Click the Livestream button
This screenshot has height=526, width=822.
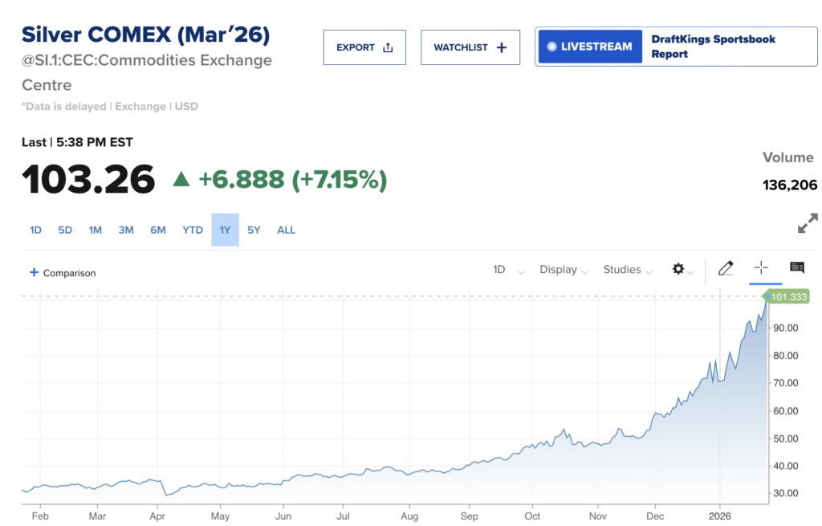click(x=590, y=47)
